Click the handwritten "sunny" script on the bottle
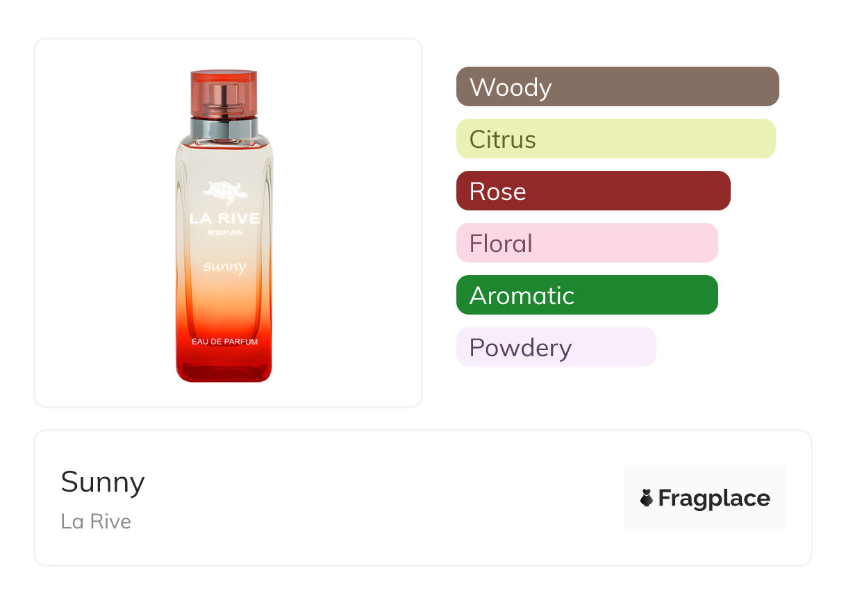This screenshot has height=600, width=846. click(224, 266)
